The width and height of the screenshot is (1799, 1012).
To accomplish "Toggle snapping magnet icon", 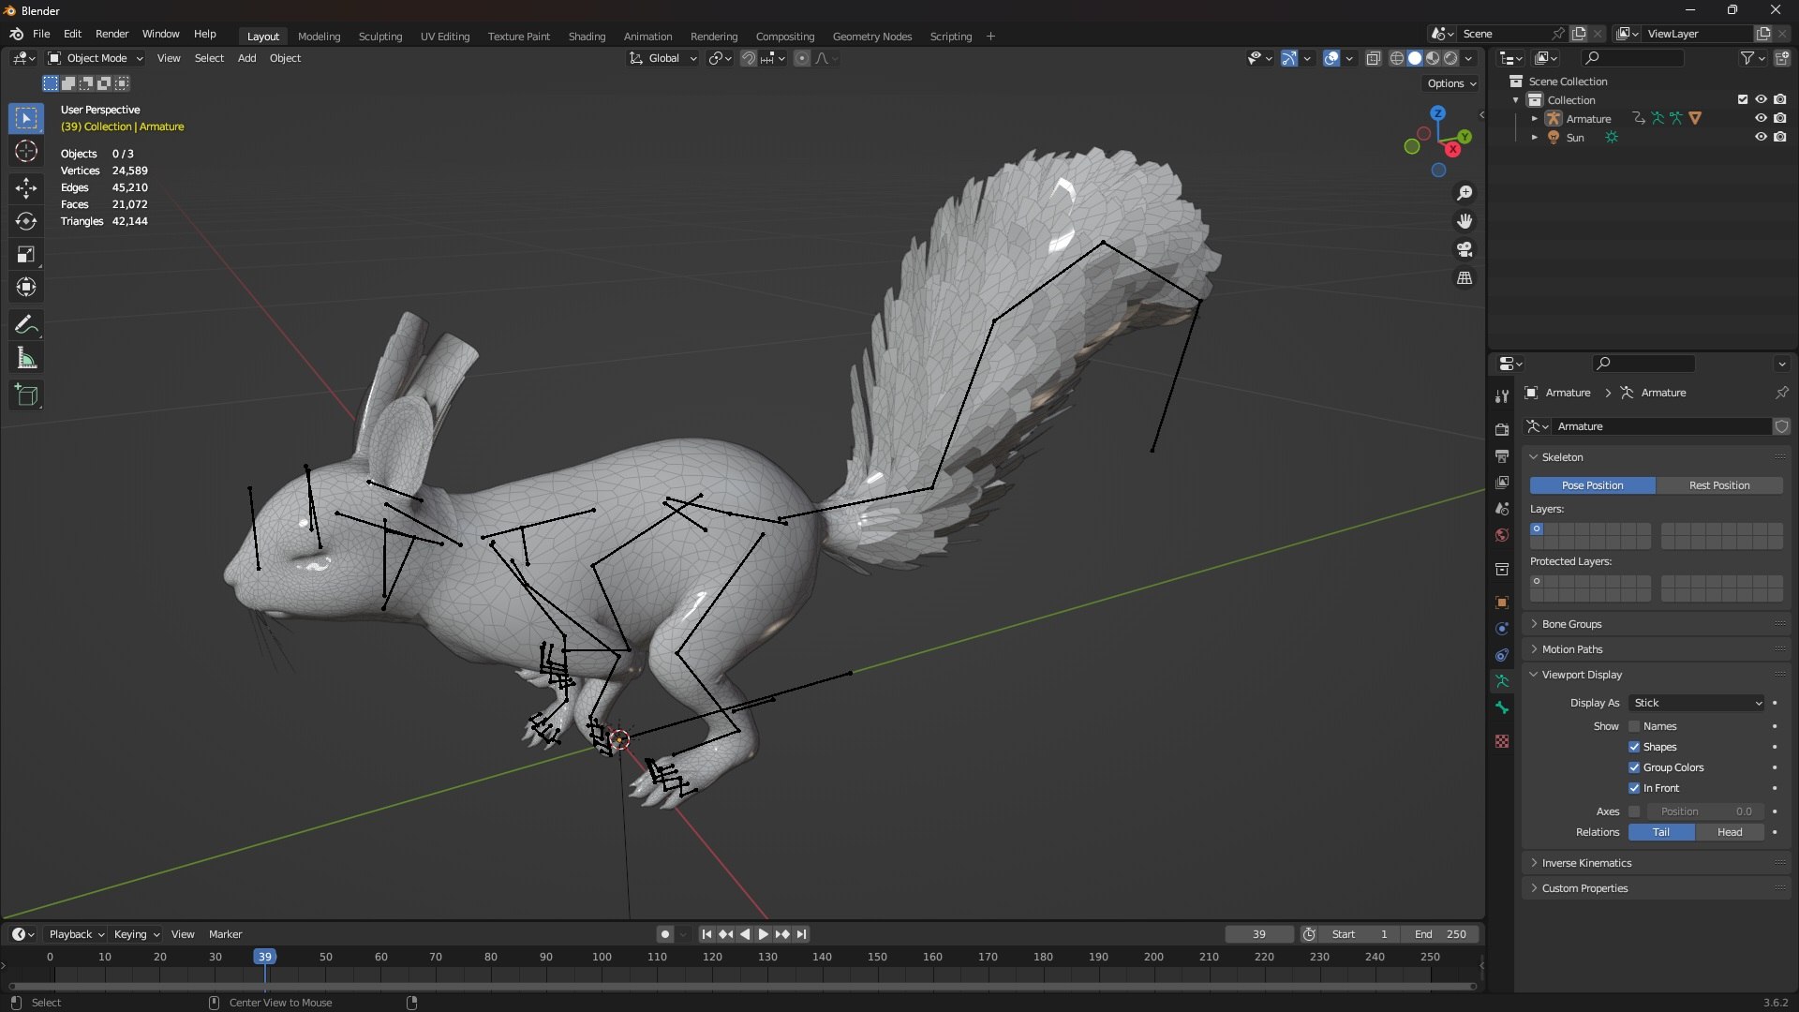I will click(748, 58).
